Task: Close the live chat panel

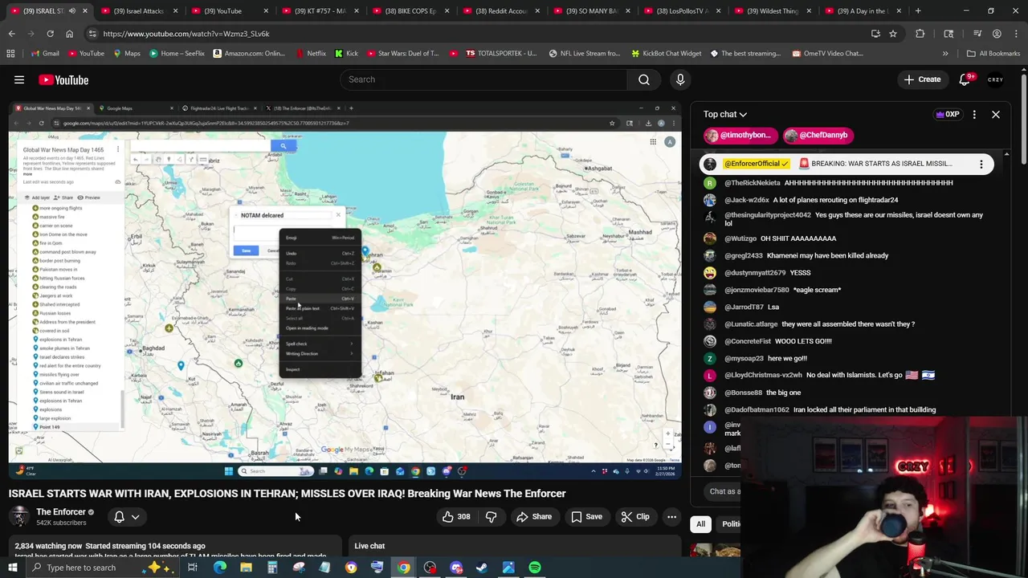Action: [x=996, y=115]
